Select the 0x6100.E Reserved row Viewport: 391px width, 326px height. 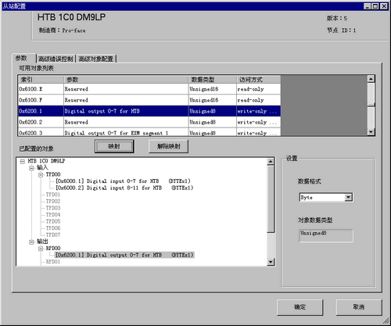coord(149,89)
